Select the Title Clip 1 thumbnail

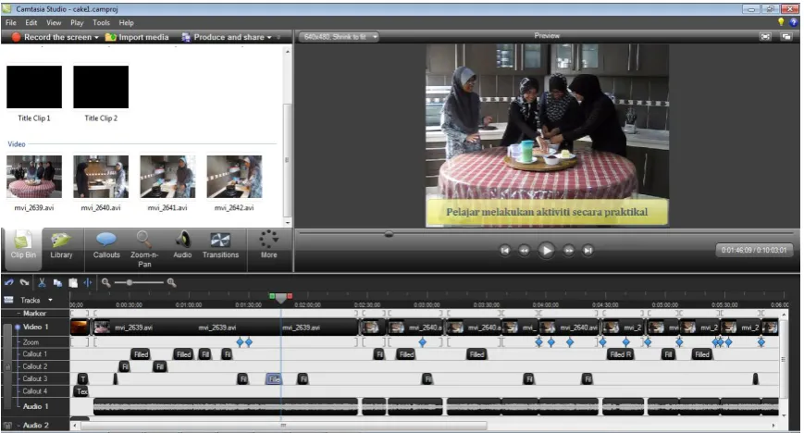pyautogui.click(x=34, y=87)
